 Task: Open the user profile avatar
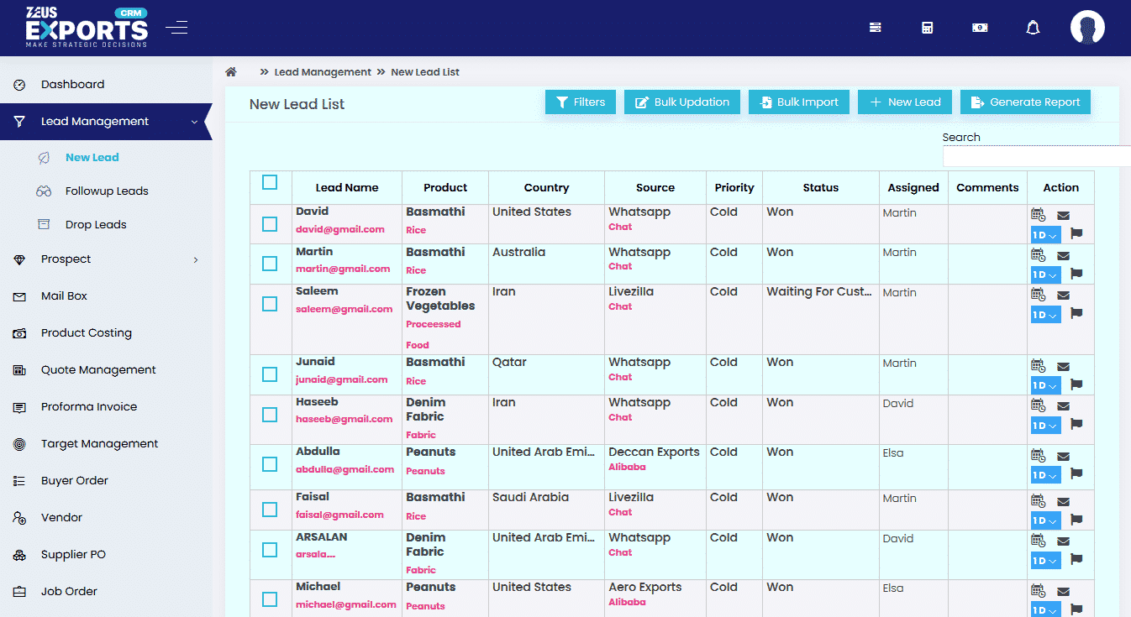(1087, 28)
